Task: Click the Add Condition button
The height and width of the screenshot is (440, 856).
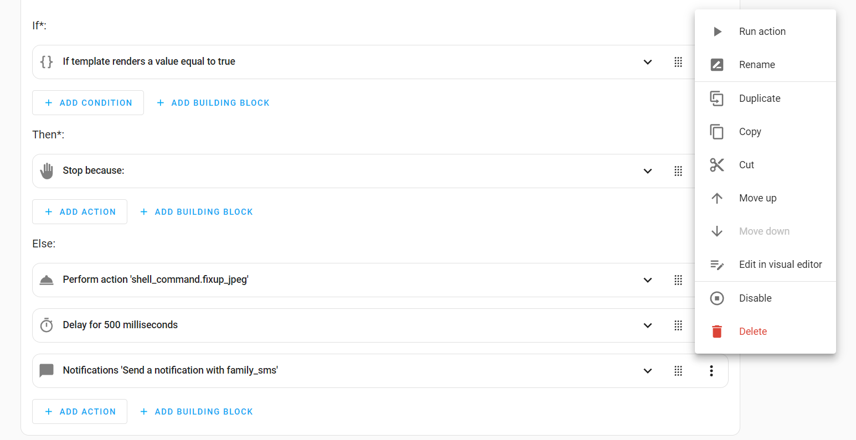Action: tap(88, 103)
